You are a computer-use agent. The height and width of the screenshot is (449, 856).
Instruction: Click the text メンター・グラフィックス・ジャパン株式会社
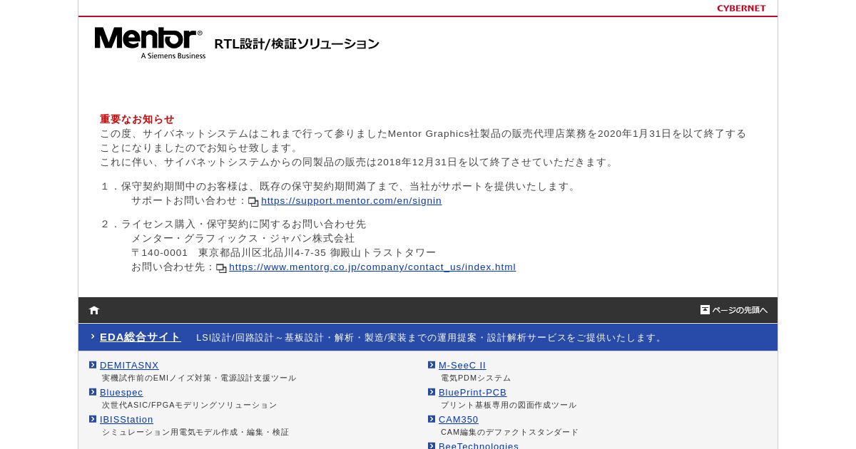point(243,239)
